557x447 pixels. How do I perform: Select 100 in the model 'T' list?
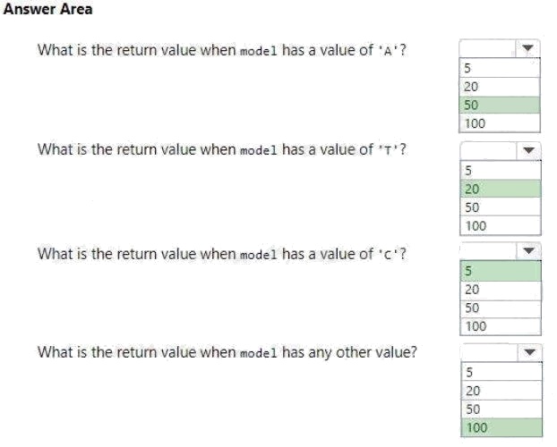[x=501, y=225]
